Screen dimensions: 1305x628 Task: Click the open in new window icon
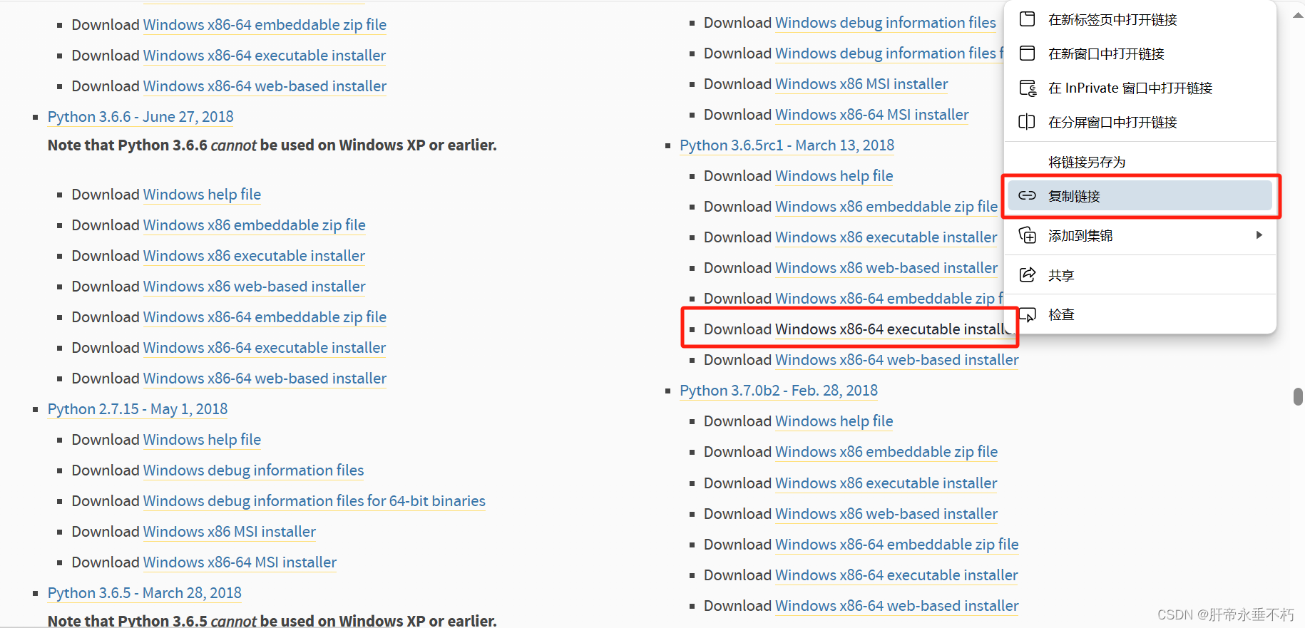(x=1027, y=53)
